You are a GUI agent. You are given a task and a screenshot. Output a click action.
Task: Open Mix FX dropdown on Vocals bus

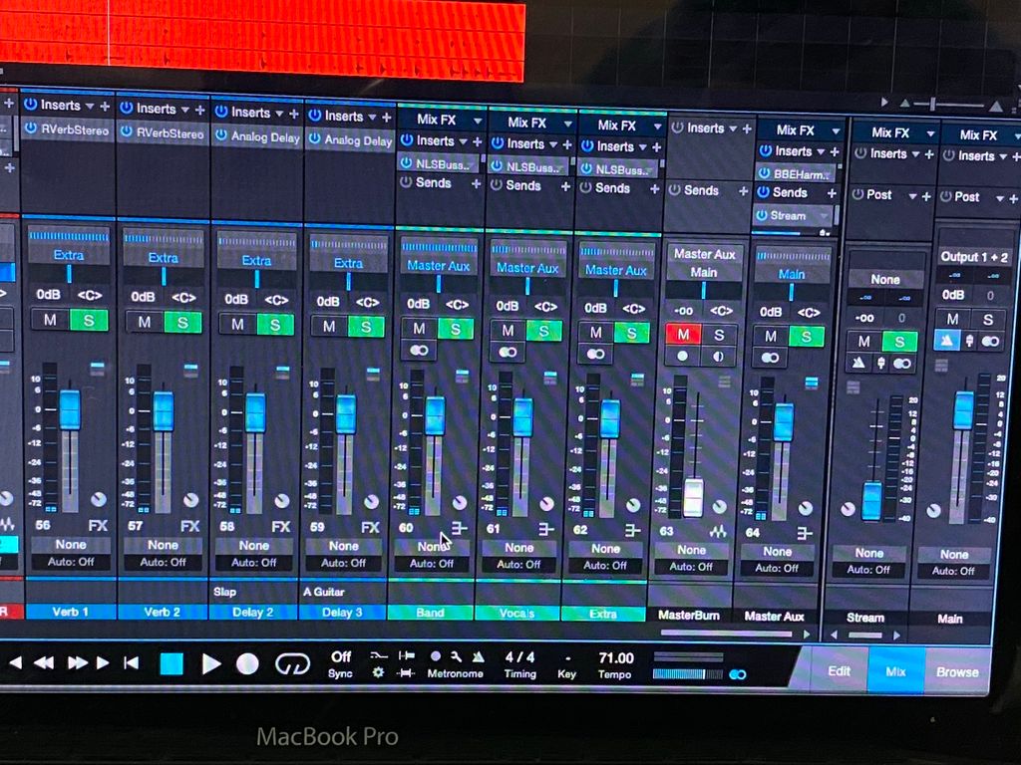[567, 124]
